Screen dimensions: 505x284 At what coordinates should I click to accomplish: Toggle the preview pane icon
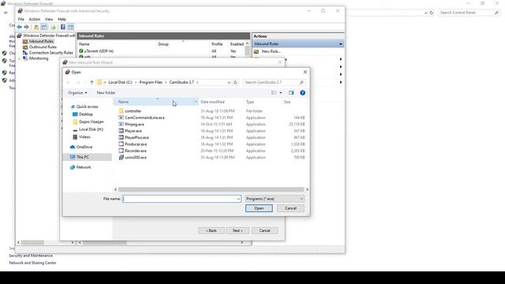(x=291, y=93)
